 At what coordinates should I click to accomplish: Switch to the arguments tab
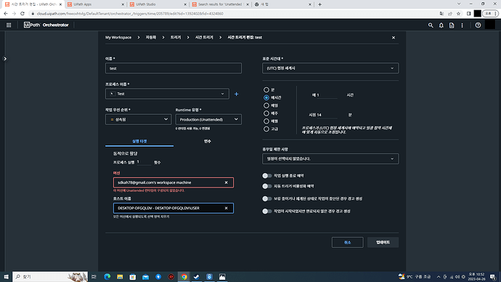(x=208, y=141)
